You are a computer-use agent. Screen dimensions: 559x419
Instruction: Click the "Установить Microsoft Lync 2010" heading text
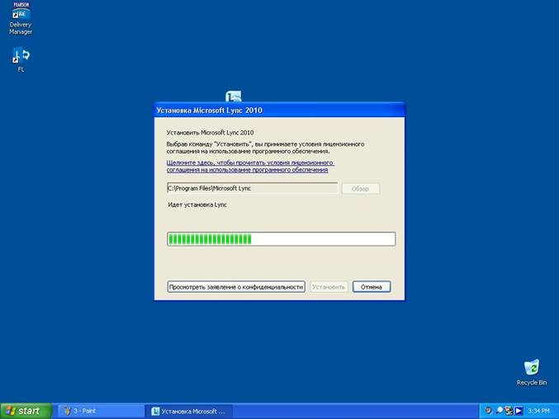(x=210, y=133)
